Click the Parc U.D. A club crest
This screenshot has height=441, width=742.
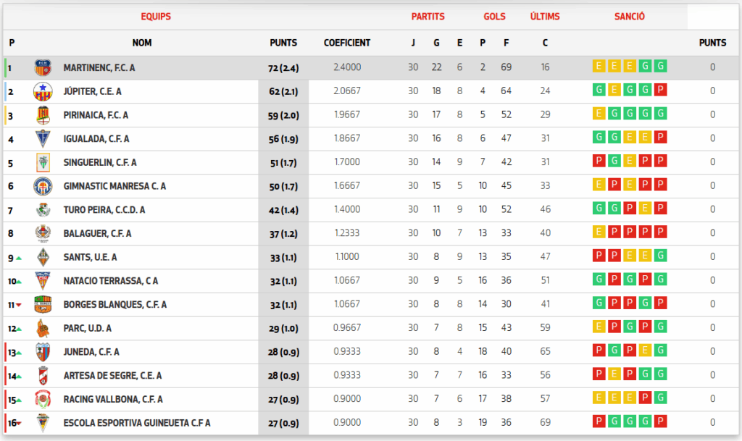(43, 329)
